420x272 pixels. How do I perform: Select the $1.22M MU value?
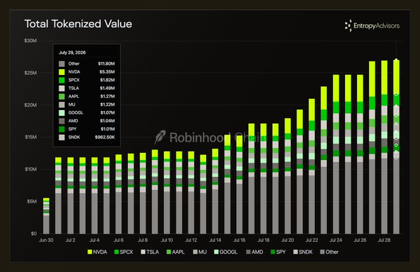108,104
